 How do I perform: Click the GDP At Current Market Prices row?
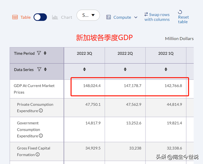coord(34,89)
